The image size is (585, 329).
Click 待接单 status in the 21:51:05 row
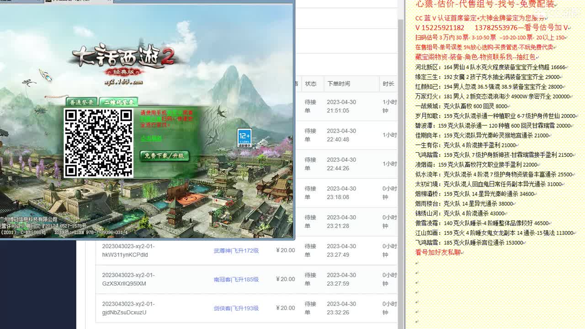pos(310,106)
